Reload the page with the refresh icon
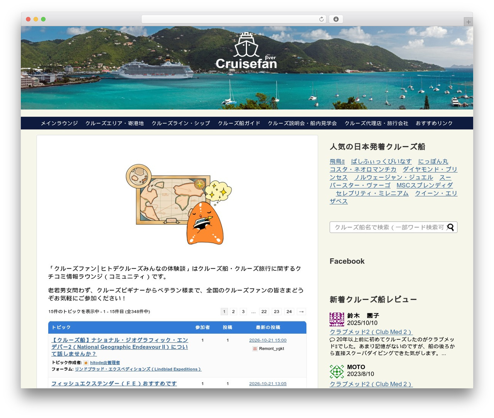 click(x=321, y=19)
